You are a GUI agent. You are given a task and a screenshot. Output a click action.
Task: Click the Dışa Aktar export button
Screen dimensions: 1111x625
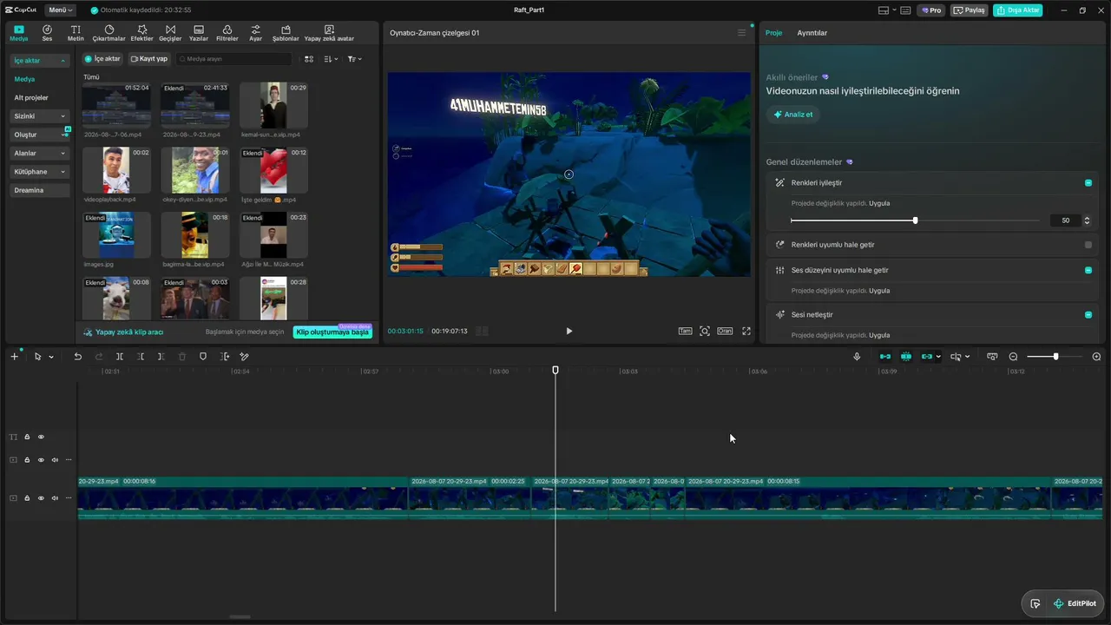[1019, 10]
